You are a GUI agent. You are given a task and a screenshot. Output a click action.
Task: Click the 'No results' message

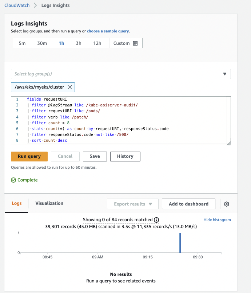pos(121,274)
